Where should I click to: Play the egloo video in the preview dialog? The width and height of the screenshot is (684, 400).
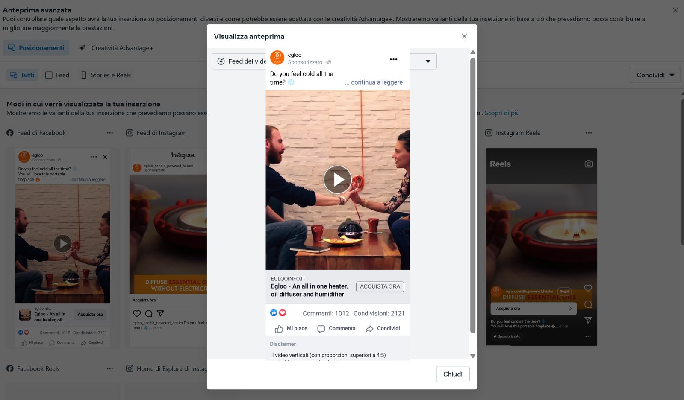point(337,180)
